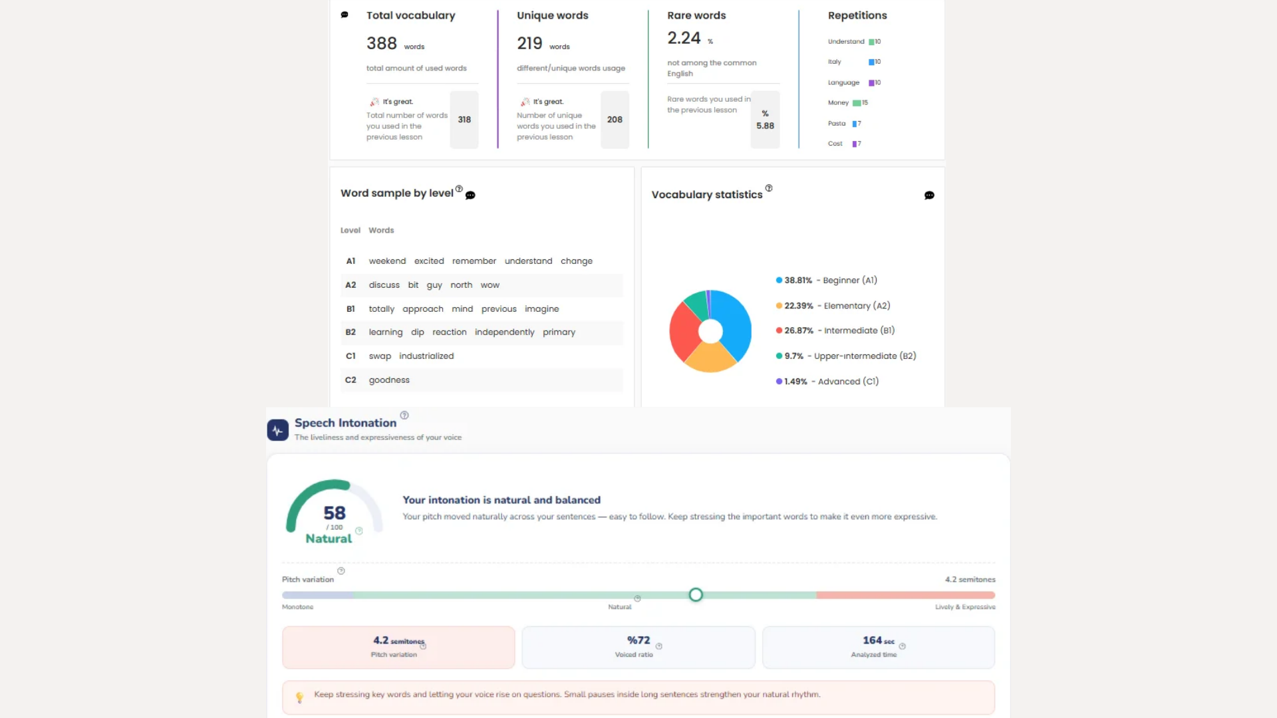This screenshot has height=718, width=1277.
Task: Click the previous lesson count 318
Action: [464, 120]
